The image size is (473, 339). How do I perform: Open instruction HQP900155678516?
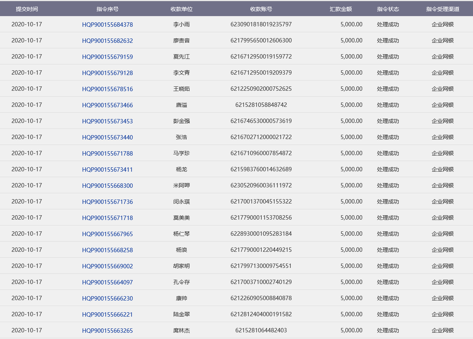107,89
